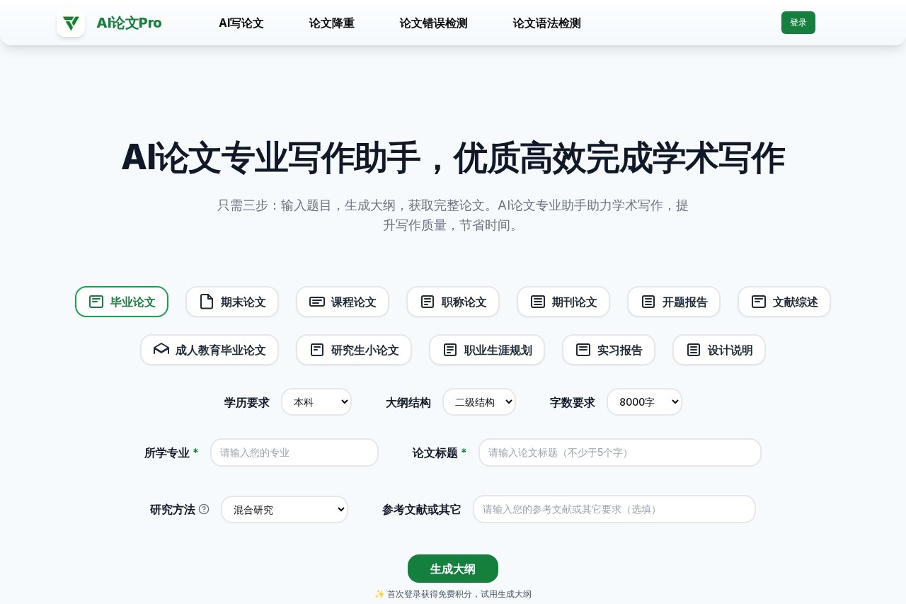The width and height of the screenshot is (906, 604).
Task: Go to 论文降重 in the navigation
Action: [x=332, y=23]
